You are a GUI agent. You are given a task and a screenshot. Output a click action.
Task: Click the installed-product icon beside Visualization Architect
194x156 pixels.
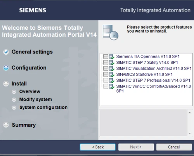click(x=112, y=69)
